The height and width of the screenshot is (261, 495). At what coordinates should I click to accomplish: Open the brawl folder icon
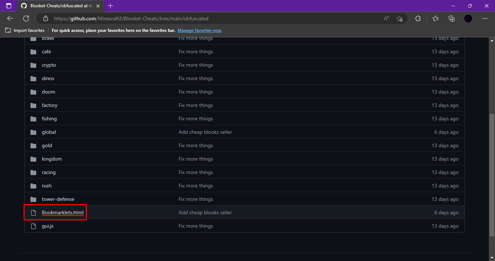tap(33, 38)
